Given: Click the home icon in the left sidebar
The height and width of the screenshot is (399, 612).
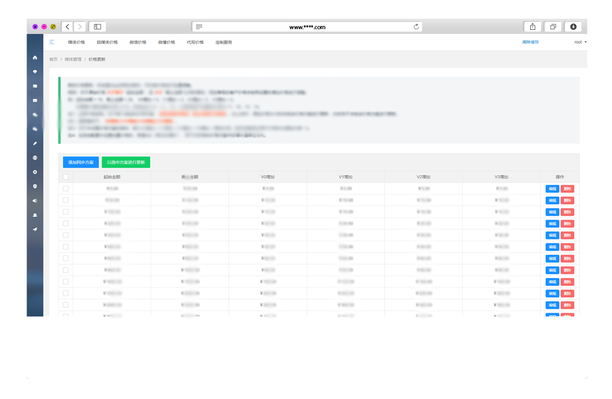Looking at the screenshot, I should click(35, 58).
